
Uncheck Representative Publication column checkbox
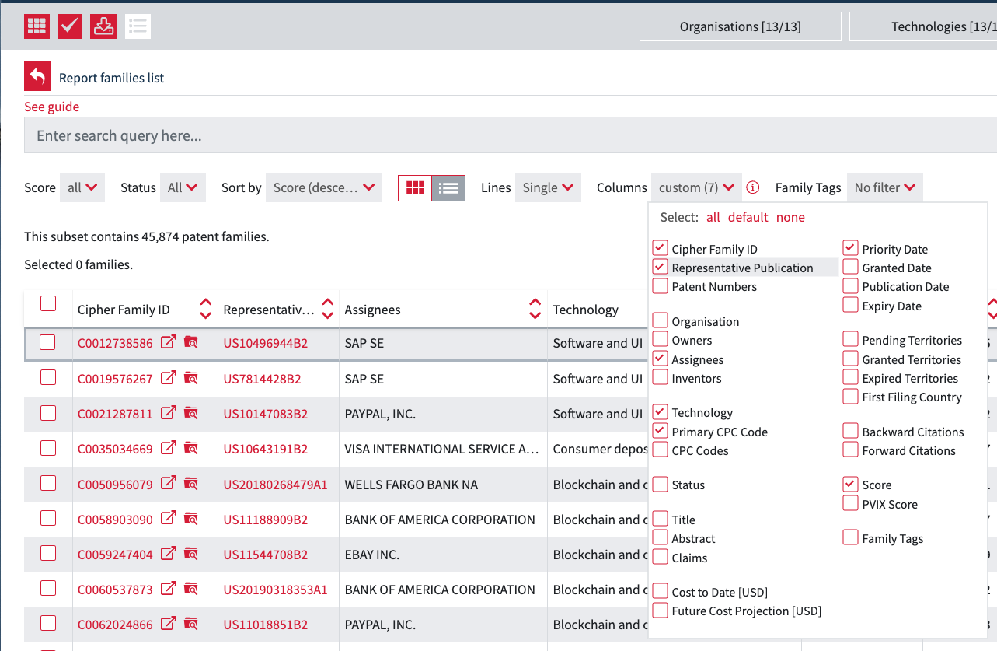(660, 267)
